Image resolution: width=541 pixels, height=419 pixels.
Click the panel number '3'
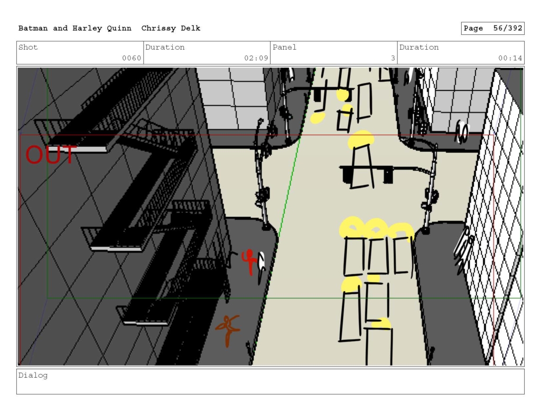point(393,58)
